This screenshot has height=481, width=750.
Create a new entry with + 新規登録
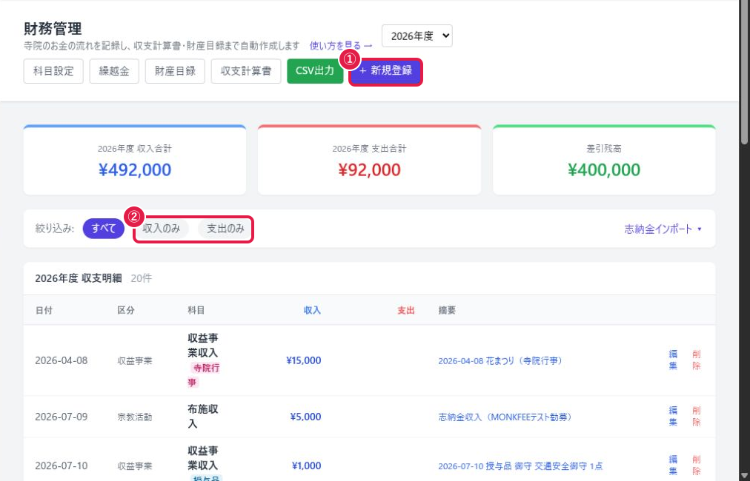[385, 71]
